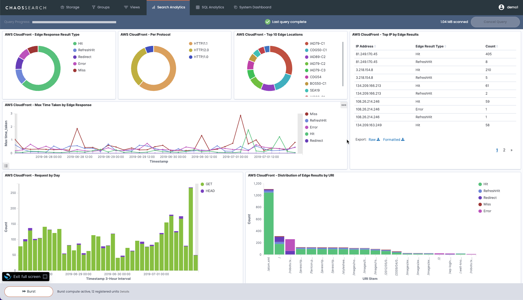
Task: Toggle Hit in Edge Response Result legend
Action: click(x=78, y=43)
